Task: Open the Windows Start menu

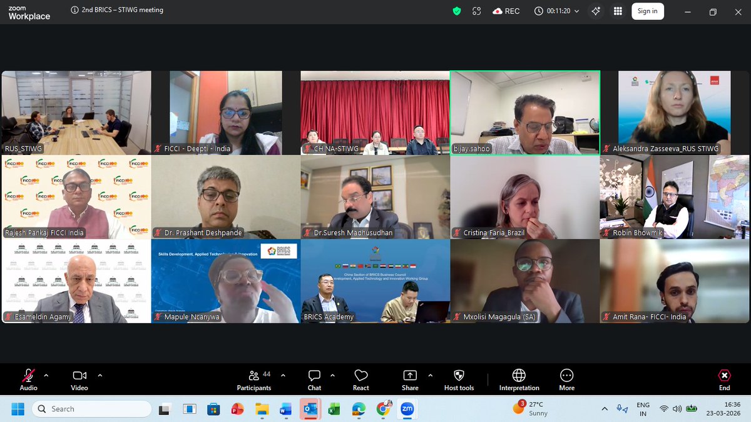Action: point(17,409)
